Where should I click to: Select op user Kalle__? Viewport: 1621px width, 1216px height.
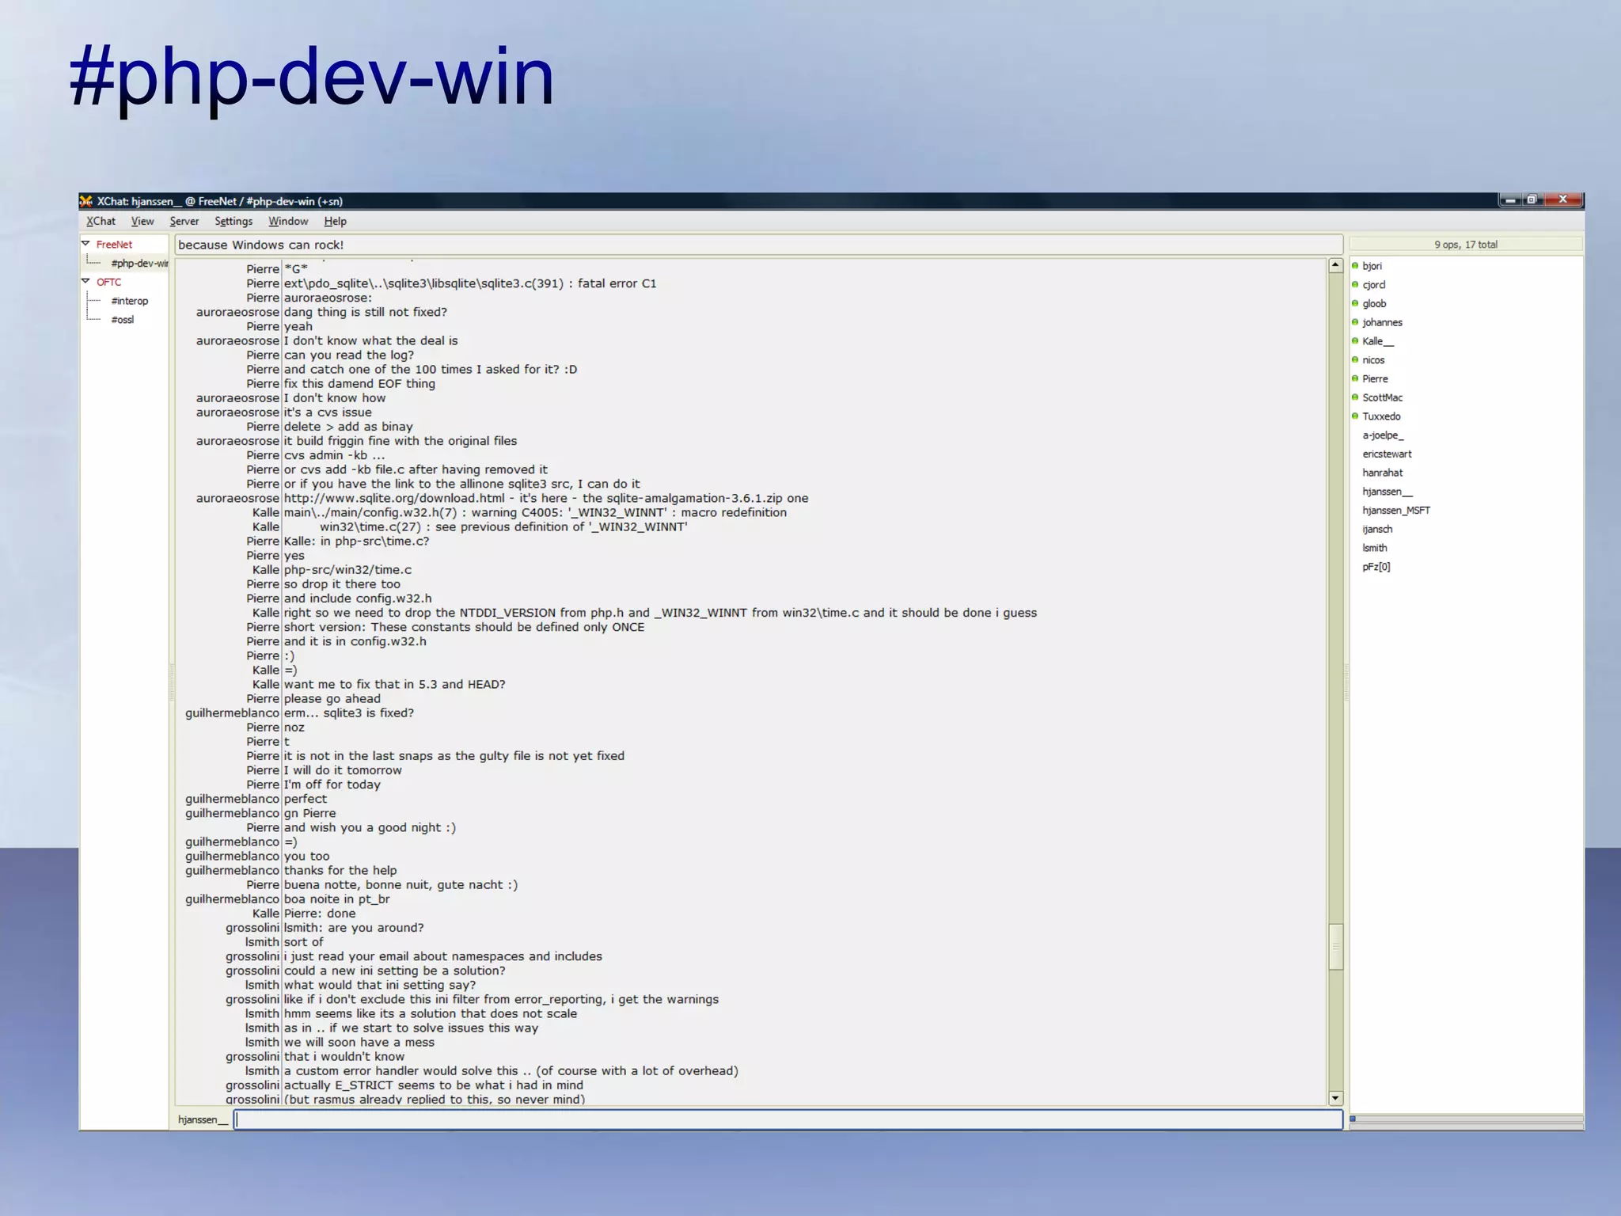point(1378,341)
